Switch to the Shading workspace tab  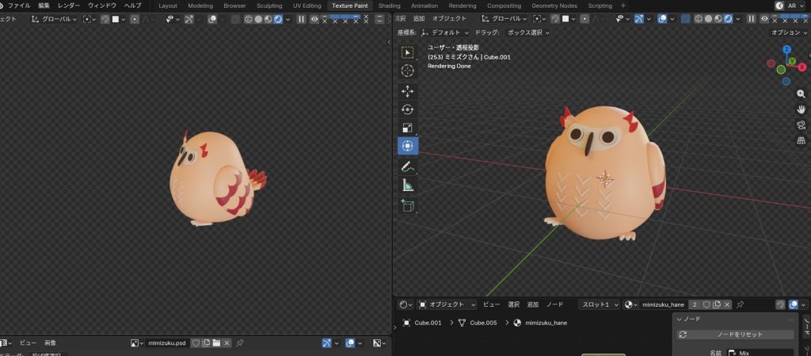tap(389, 6)
